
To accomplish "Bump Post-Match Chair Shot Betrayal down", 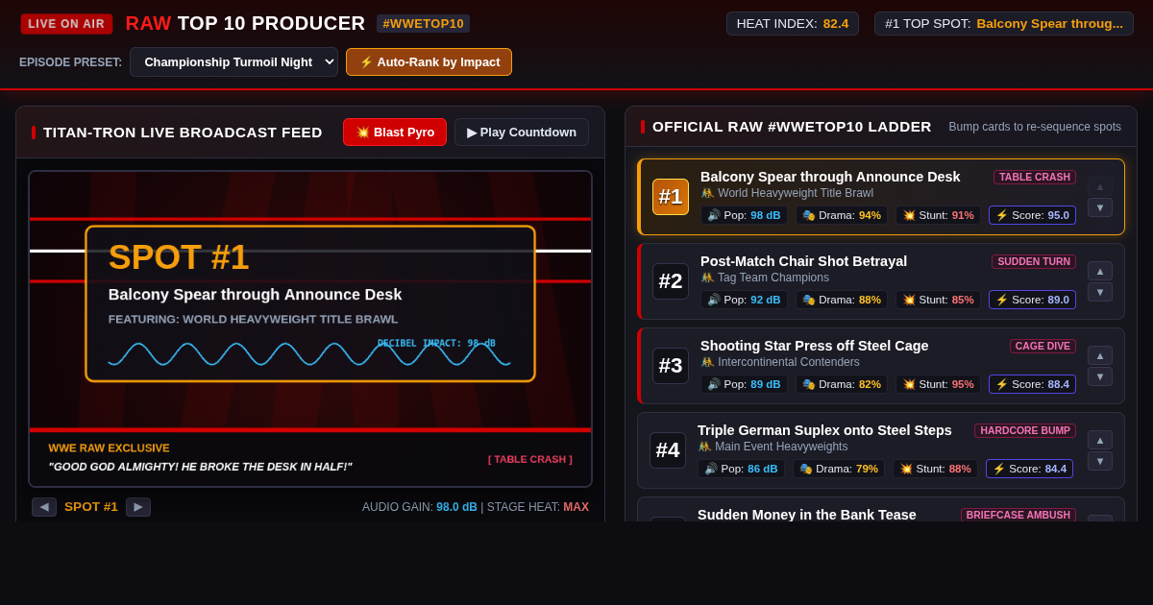I will (1100, 292).
